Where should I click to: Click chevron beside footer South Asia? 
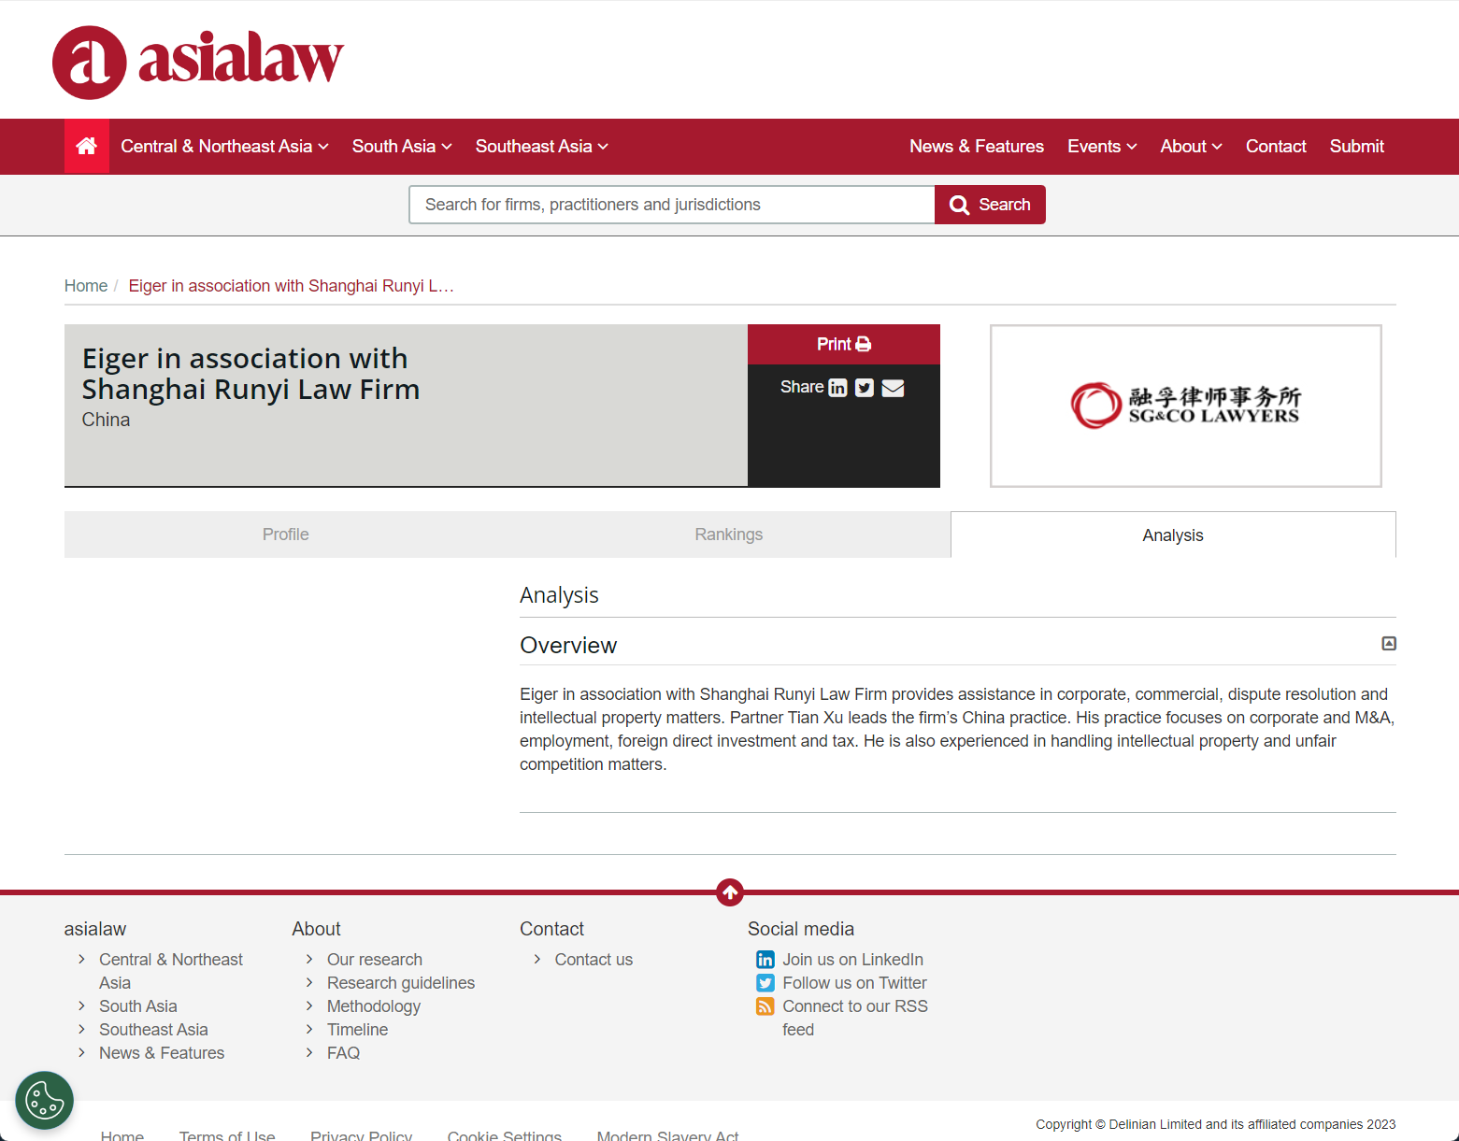[81, 1006]
